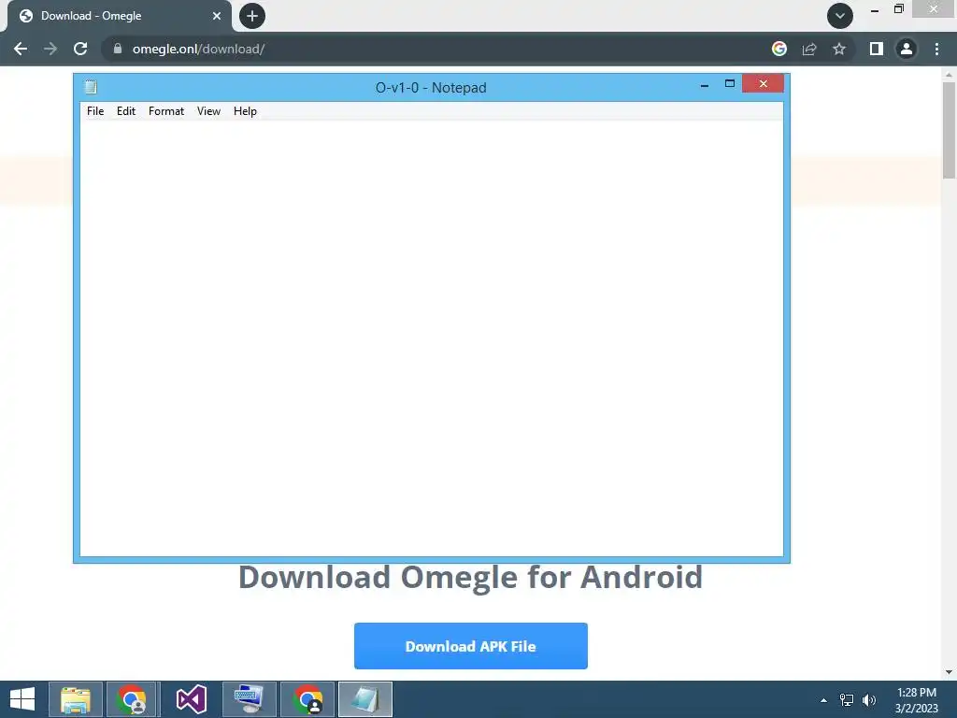Restore down the Chrome window
The height and width of the screenshot is (718, 957).
(x=898, y=9)
